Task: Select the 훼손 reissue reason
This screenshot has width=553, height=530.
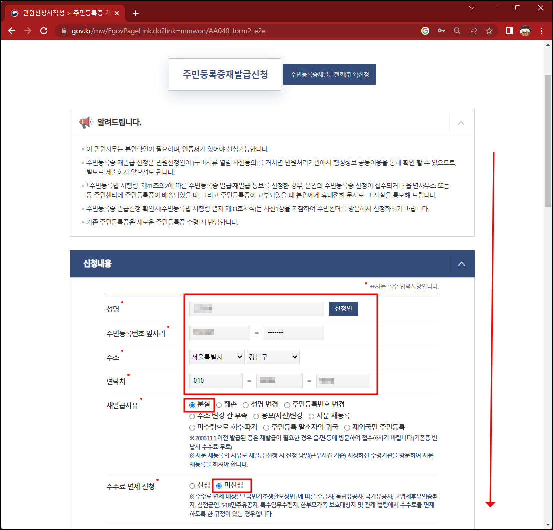Action: point(219,404)
